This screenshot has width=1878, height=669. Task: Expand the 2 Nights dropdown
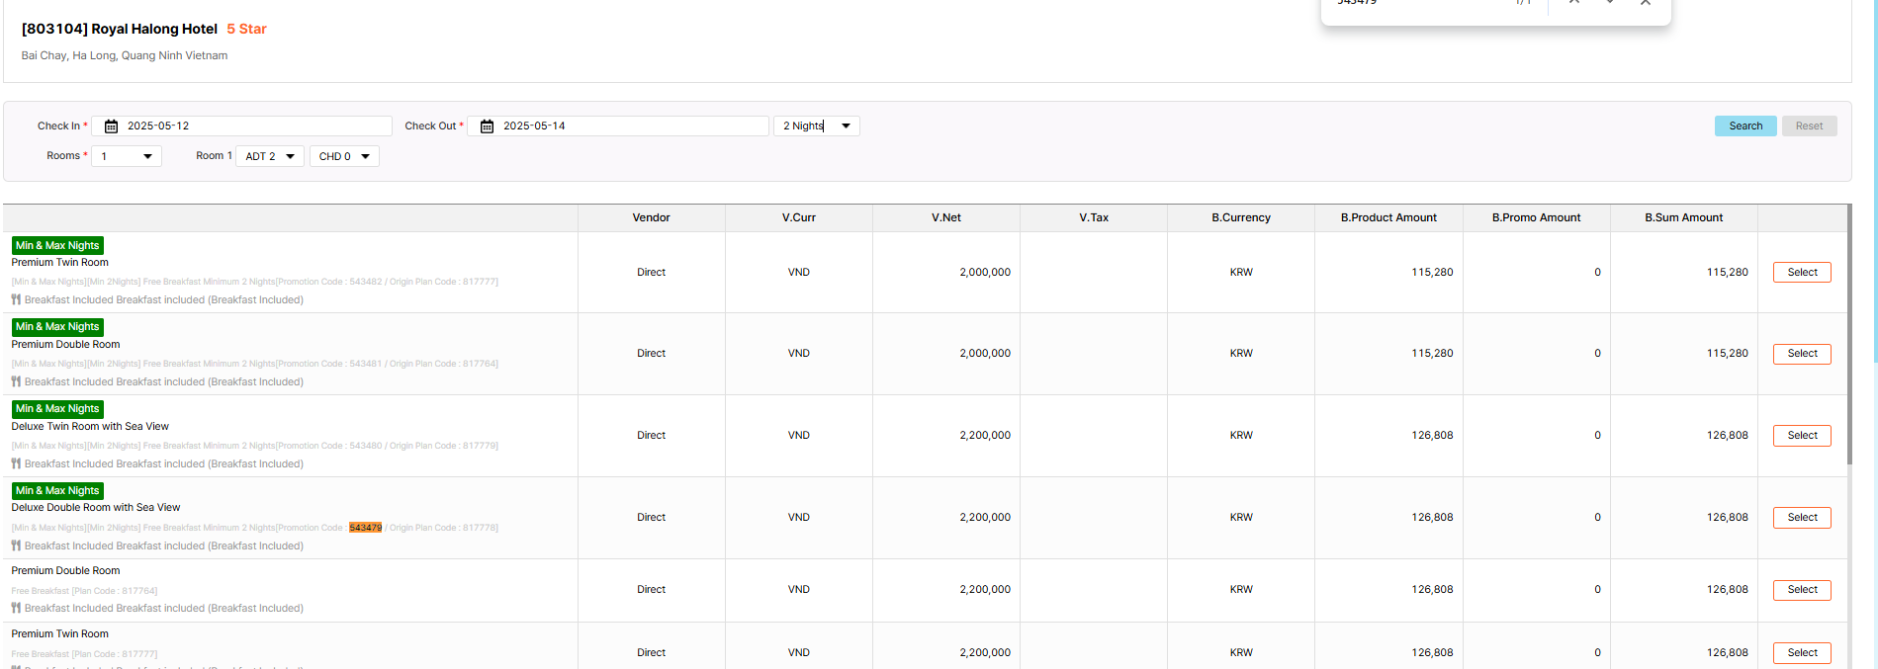(x=817, y=126)
